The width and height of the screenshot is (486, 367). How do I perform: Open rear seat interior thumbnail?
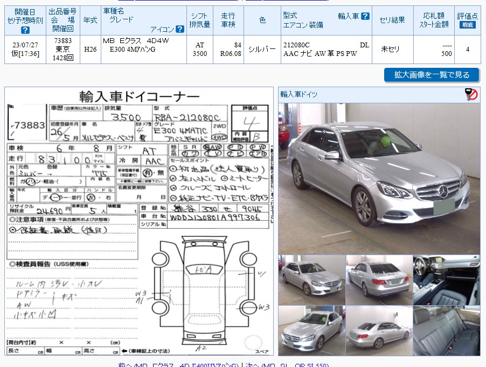[447, 330]
